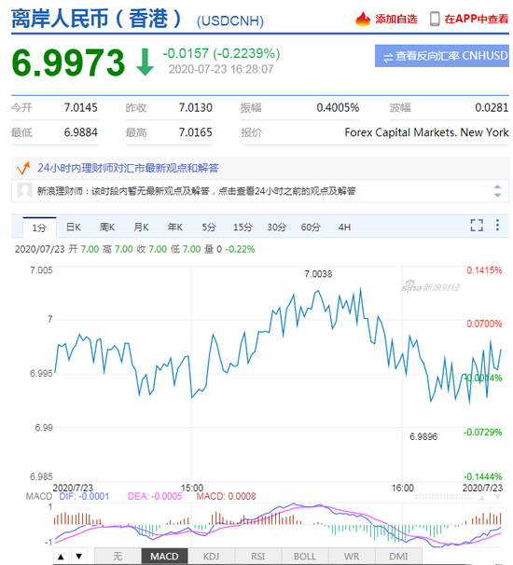Select the KDJ indicator button

point(211,557)
